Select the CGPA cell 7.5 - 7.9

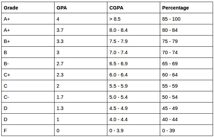[x=134, y=41]
